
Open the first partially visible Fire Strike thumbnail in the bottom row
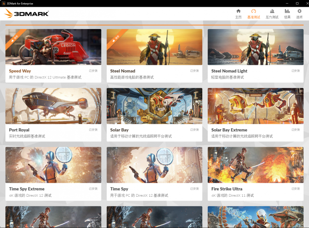[54, 217]
